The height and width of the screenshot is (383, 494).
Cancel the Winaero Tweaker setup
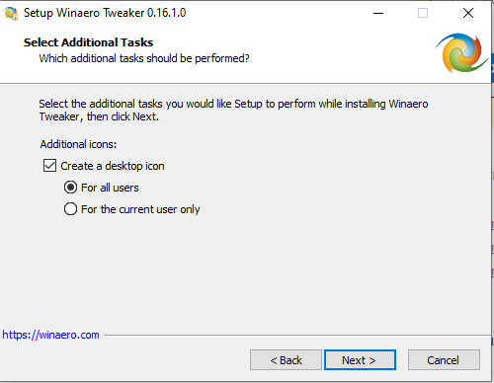(444, 360)
